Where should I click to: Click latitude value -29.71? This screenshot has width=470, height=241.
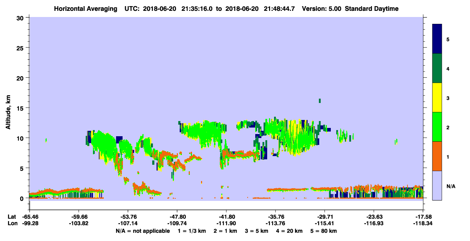point(324,217)
